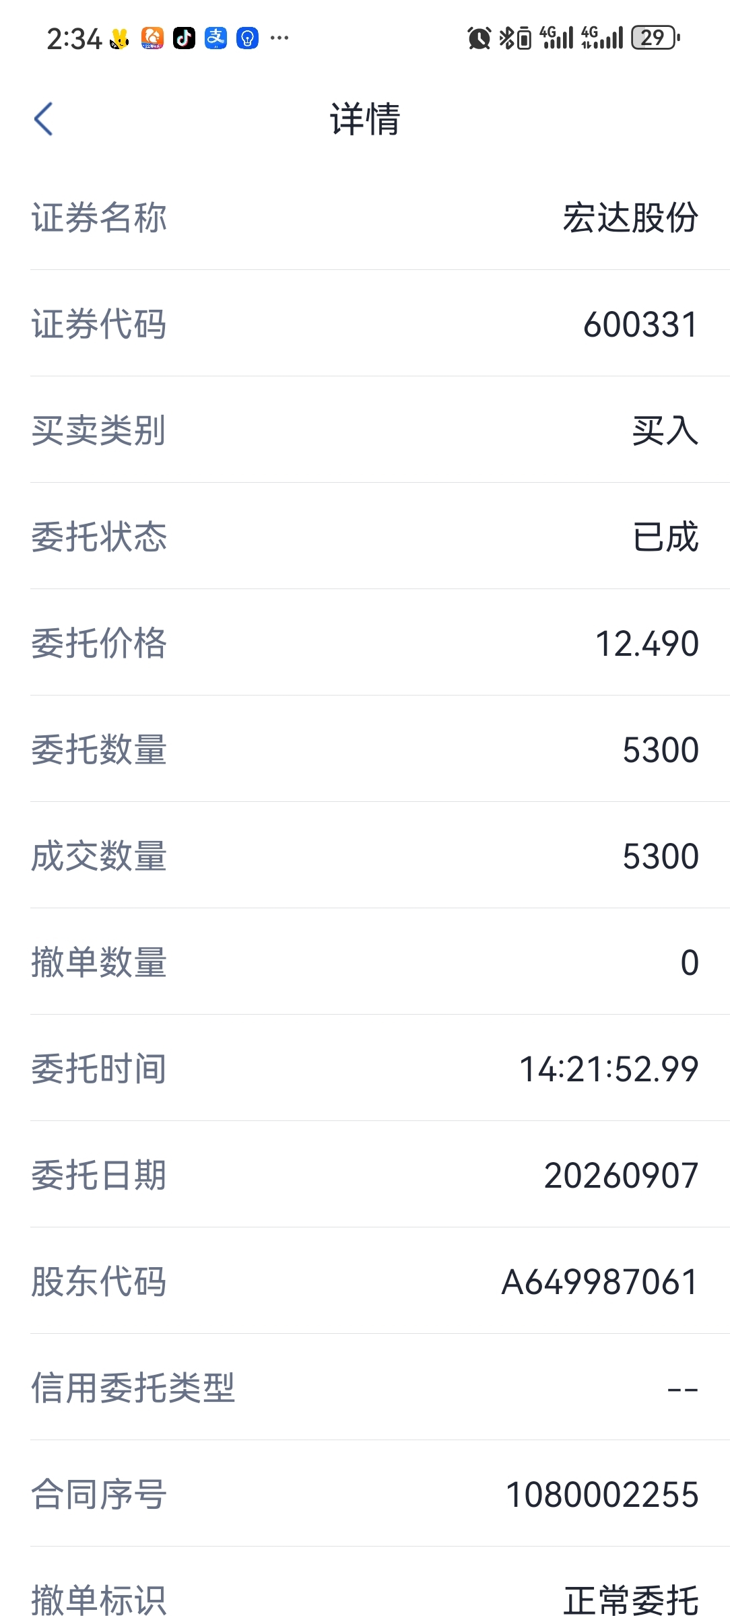
Task: Tap the 正常委托 cancel flag value
Action: tap(631, 1600)
